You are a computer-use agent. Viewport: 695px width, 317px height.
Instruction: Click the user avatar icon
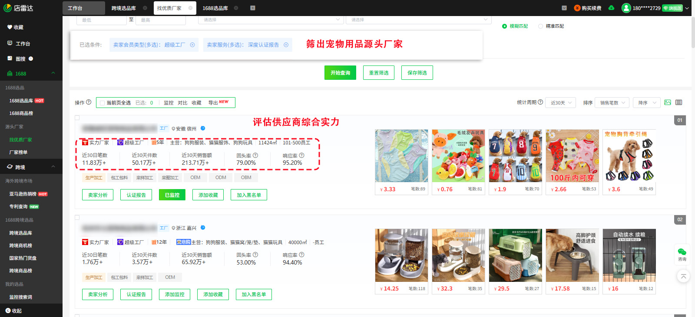coord(626,8)
